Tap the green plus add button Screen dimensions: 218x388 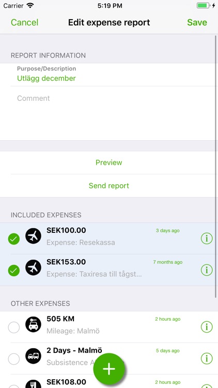(109, 369)
